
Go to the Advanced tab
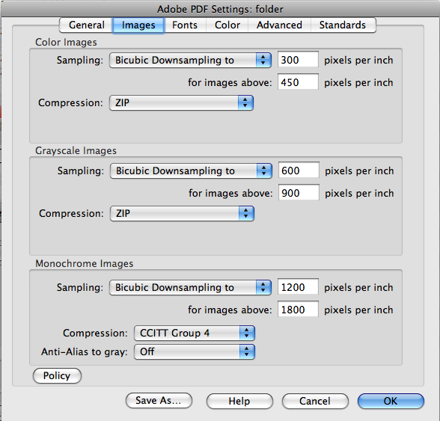[x=280, y=25]
